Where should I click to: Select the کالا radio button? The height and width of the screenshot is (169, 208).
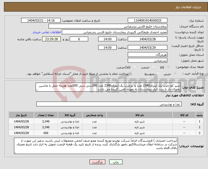pyautogui.click(x=168, y=67)
